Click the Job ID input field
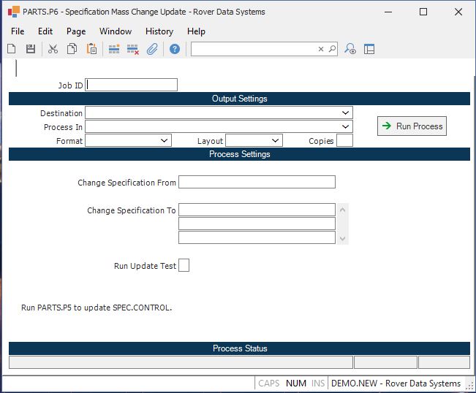 tap(132, 85)
